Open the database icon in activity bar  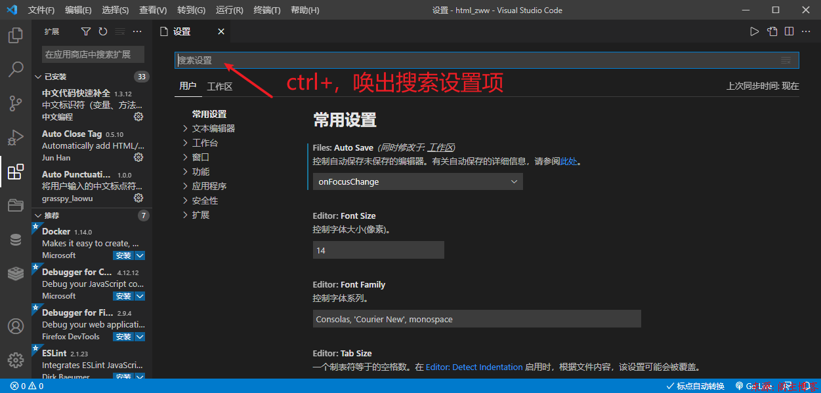(16, 240)
